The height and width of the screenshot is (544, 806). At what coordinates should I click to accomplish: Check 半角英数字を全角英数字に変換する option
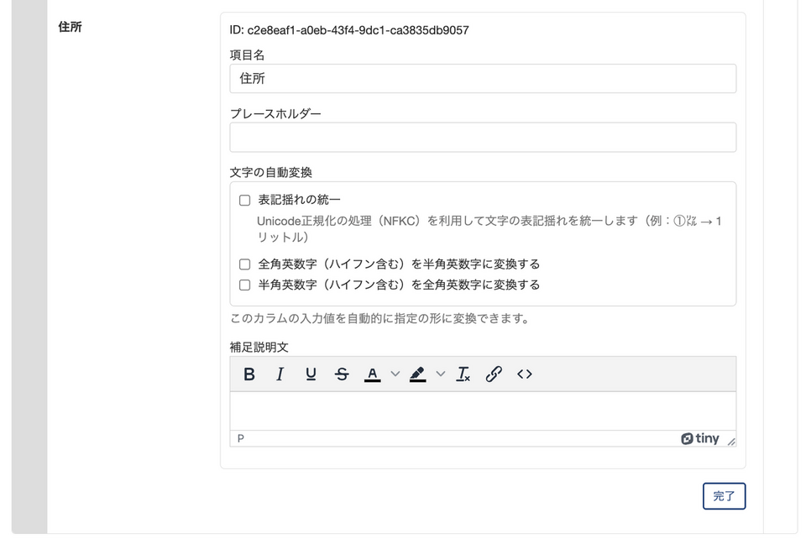click(245, 285)
